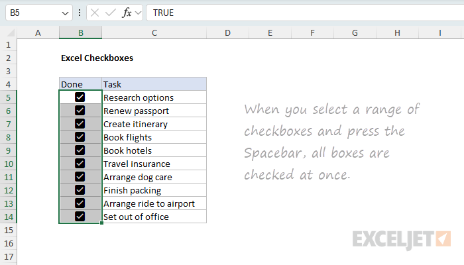Select the Book flights cell
Screen dimensions: 464x265
pos(154,137)
